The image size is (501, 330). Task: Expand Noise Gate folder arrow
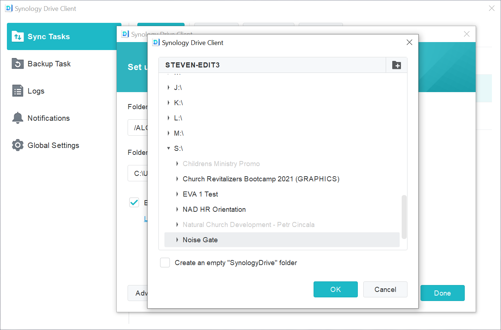(177, 240)
